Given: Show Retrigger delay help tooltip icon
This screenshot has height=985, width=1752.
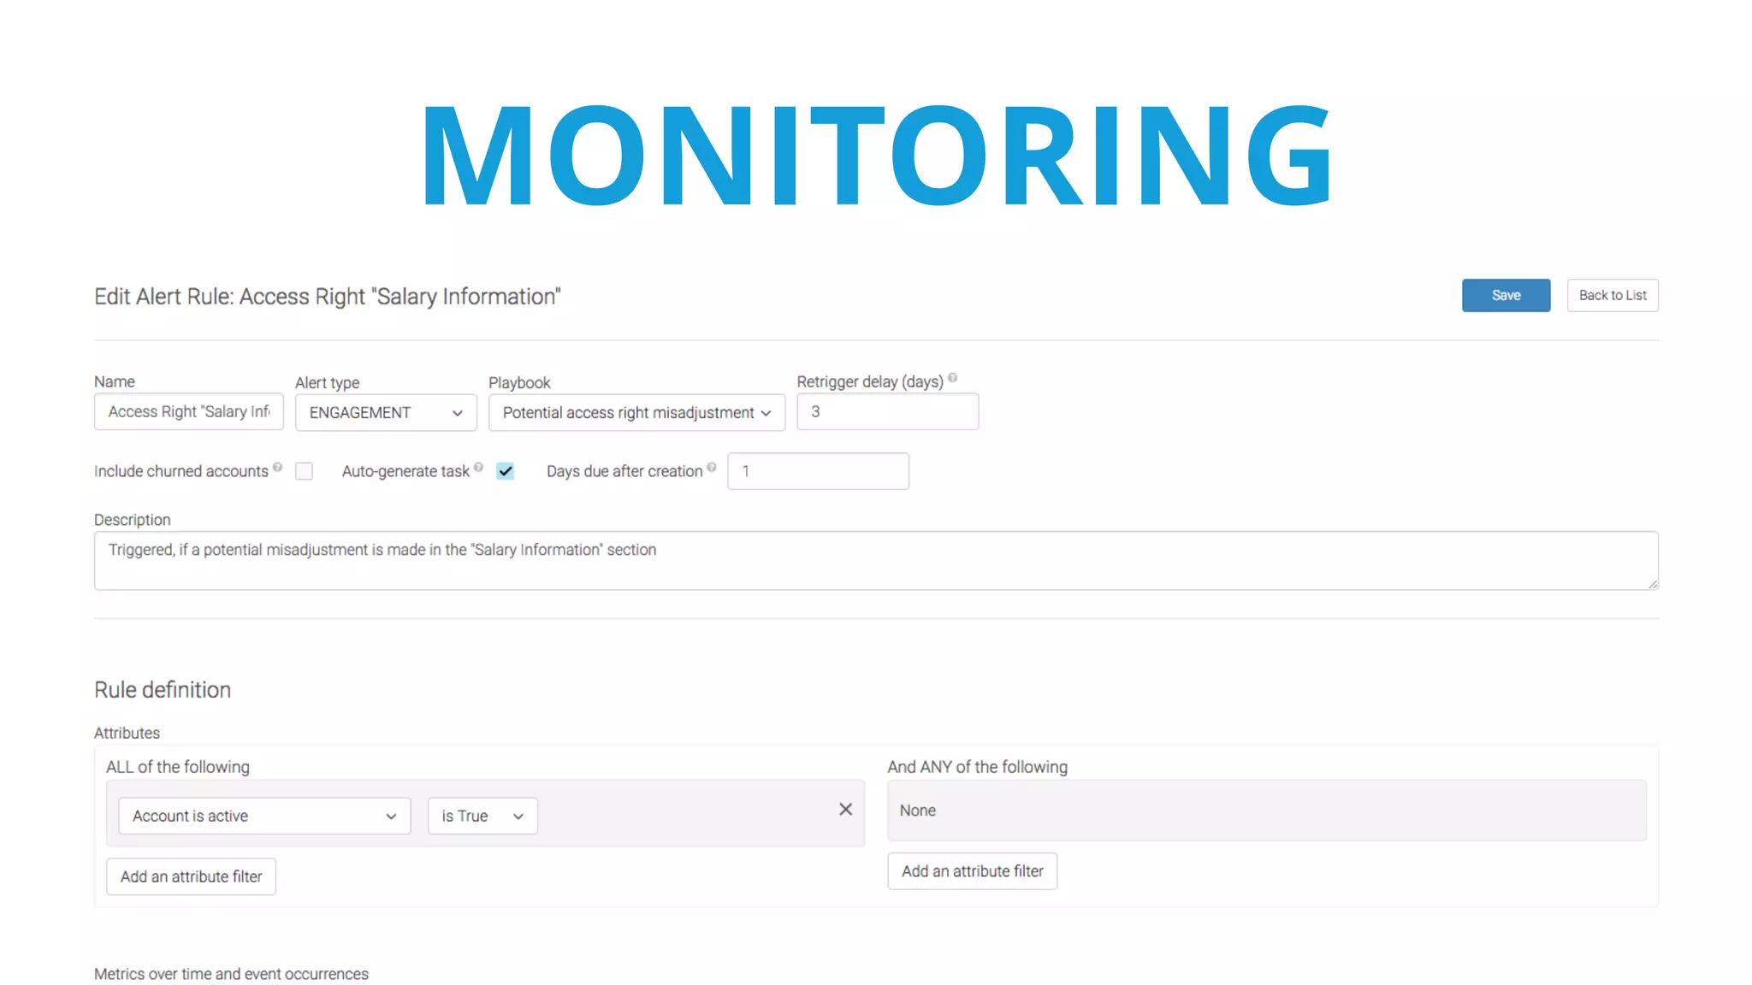Looking at the screenshot, I should pyautogui.click(x=952, y=378).
